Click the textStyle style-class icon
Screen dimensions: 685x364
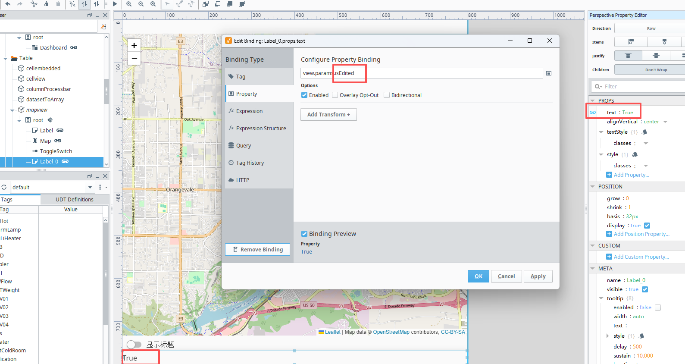click(644, 132)
